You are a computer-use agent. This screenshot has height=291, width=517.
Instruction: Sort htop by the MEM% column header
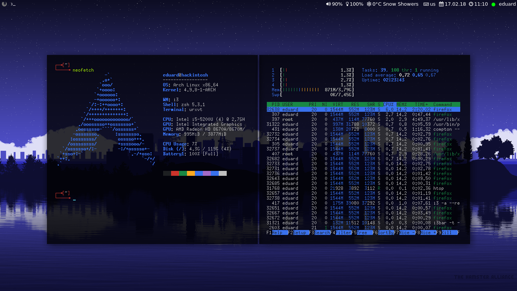(402, 105)
